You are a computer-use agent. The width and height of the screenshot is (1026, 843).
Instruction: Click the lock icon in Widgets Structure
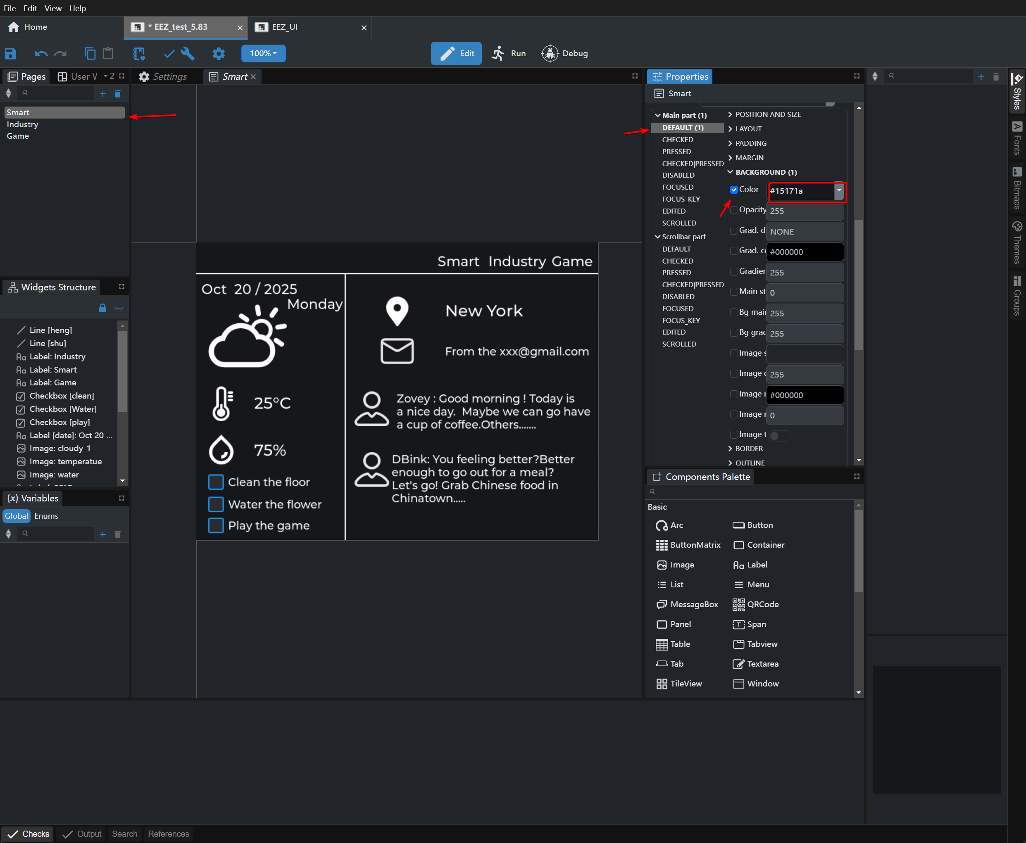[x=102, y=308]
